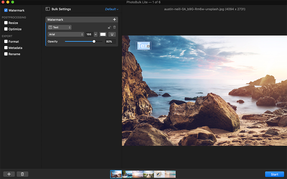Add images using the plus button bottom left

click(9, 174)
